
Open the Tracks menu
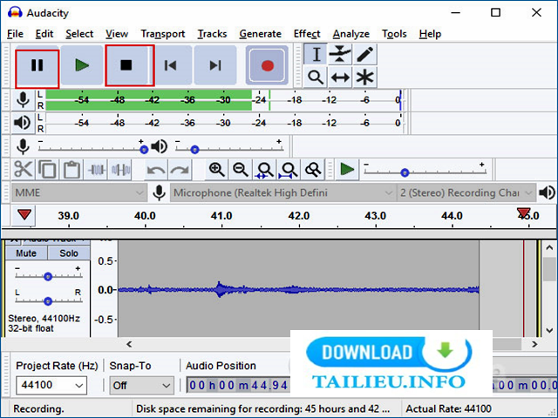(x=212, y=34)
